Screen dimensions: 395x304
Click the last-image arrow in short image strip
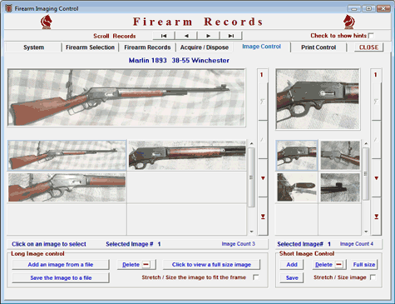tap(376, 217)
